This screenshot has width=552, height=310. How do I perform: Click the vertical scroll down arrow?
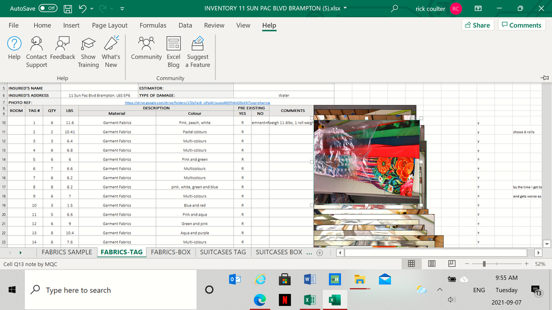(x=546, y=244)
